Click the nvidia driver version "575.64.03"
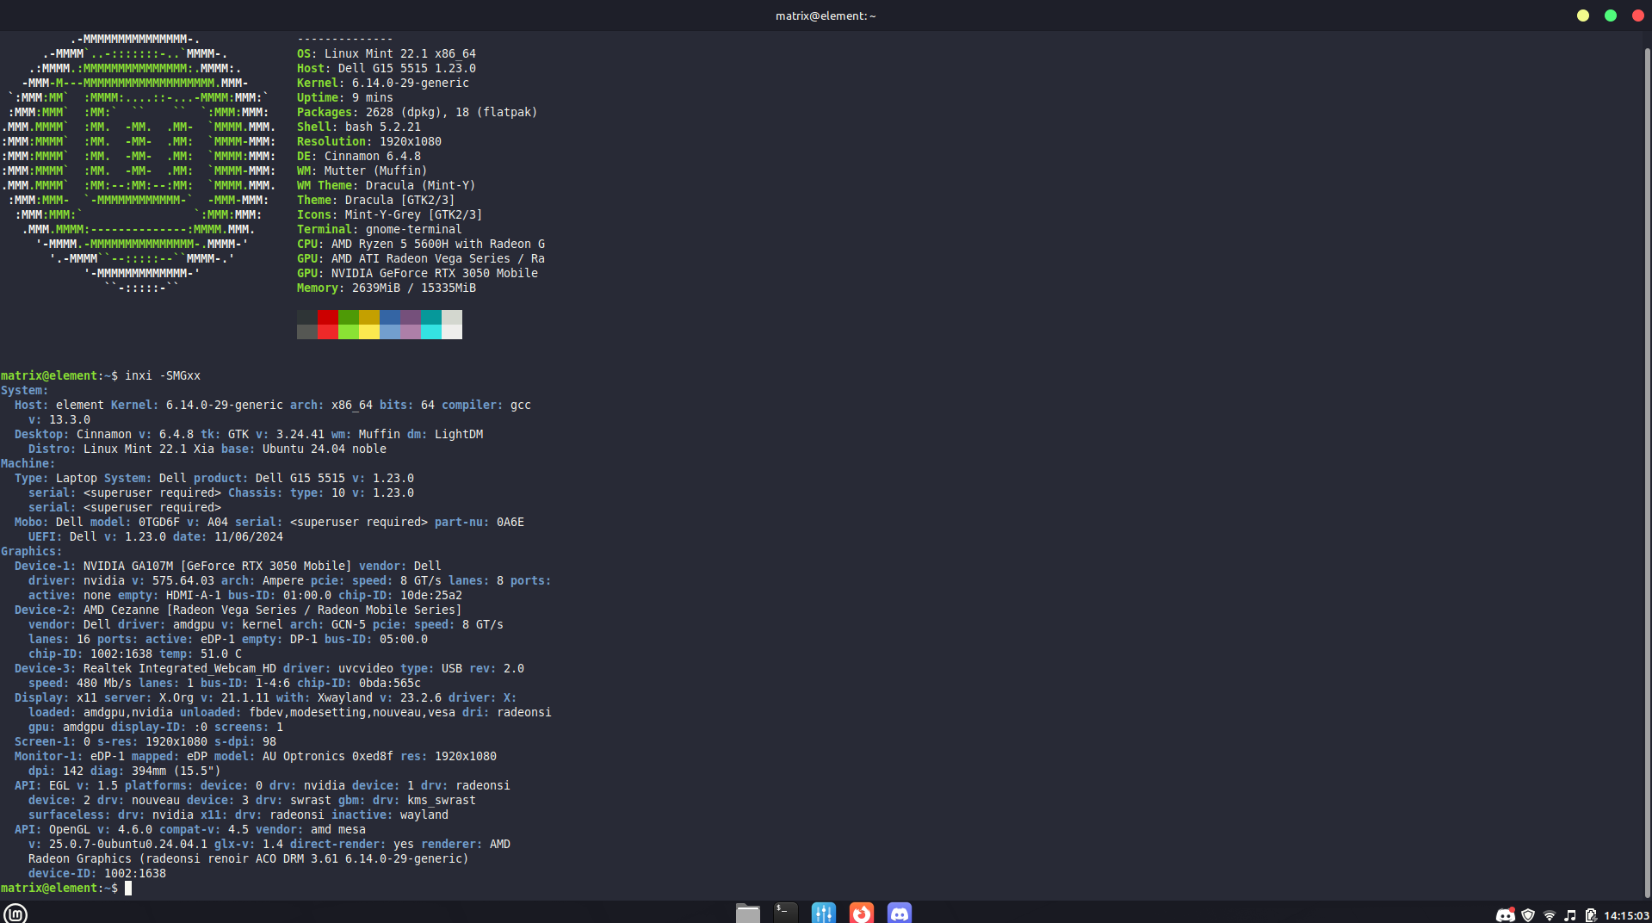The height and width of the screenshot is (923, 1652). tap(183, 580)
